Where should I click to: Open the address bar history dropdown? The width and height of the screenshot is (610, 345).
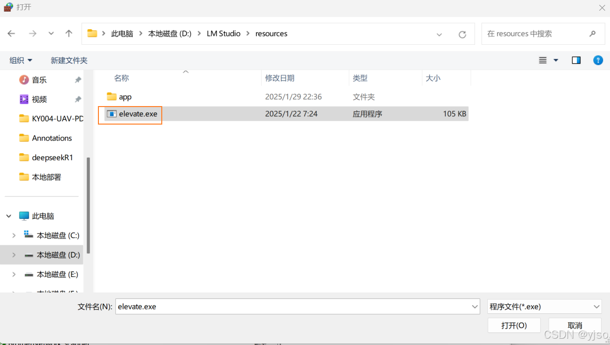[x=439, y=35]
